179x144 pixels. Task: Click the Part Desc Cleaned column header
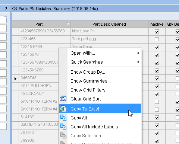[x=109, y=24]
